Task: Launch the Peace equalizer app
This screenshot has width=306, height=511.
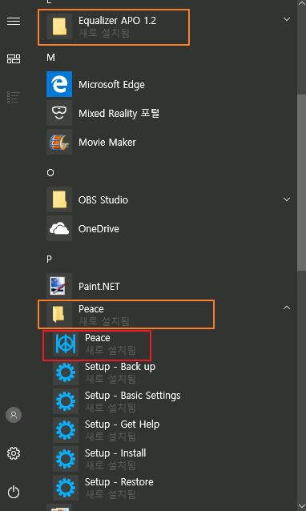Action: (x=96, y=345)
